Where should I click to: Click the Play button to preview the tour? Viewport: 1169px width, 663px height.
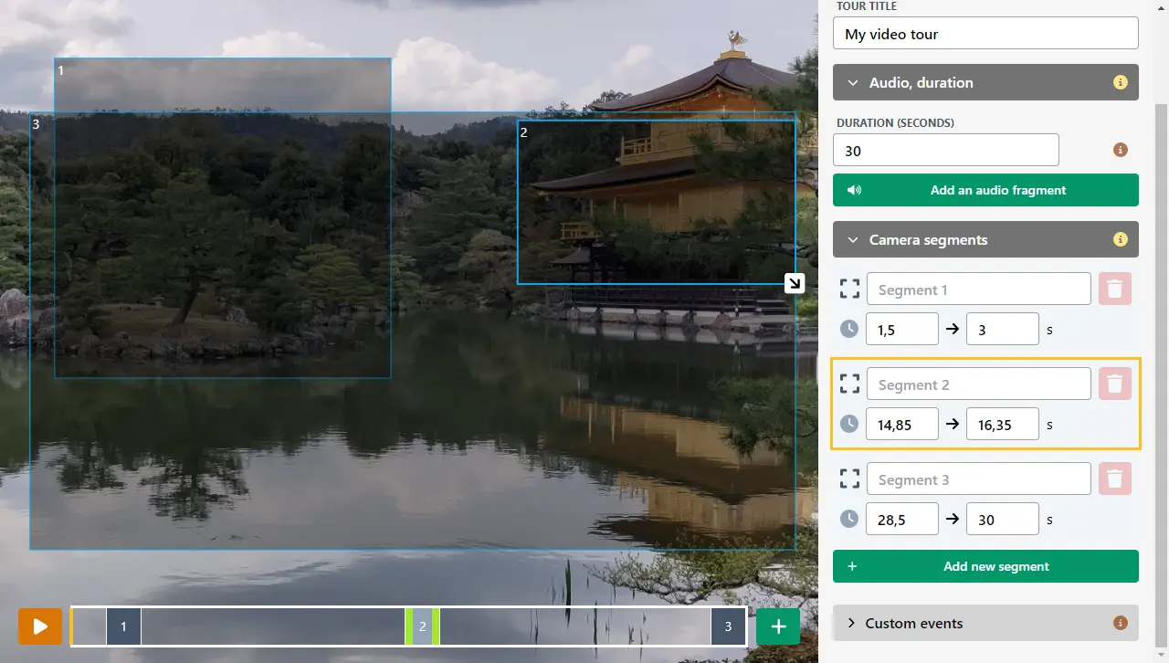tap(39, 626)
